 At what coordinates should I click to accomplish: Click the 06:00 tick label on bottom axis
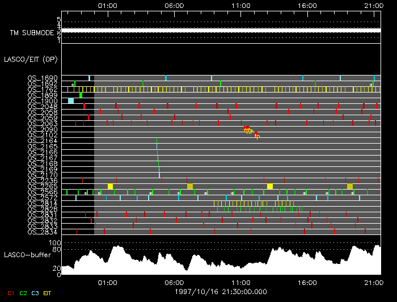tap(174, 282)
